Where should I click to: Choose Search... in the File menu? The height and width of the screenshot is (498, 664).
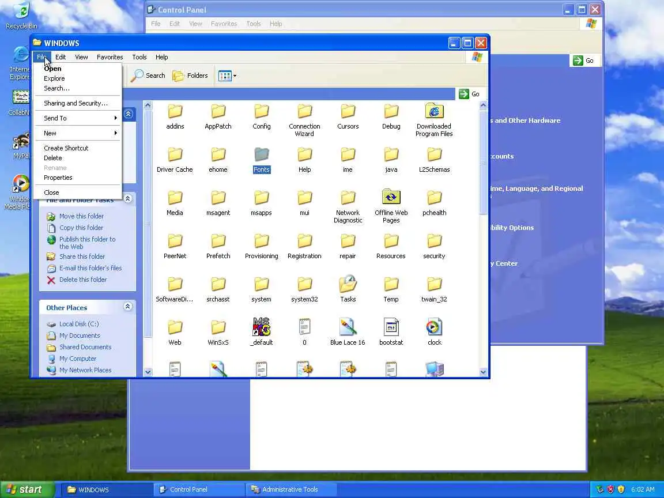click(56, 88)
